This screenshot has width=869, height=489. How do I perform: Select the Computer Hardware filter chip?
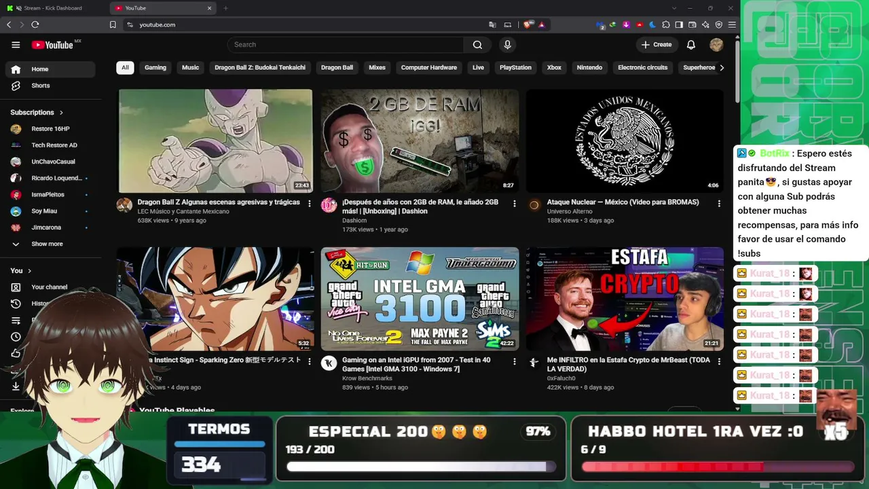pos(429,68)
